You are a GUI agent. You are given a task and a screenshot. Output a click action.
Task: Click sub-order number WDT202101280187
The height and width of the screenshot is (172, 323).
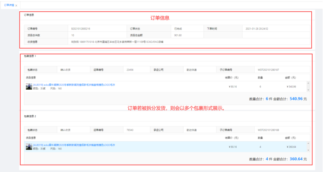tap(268, 70)
